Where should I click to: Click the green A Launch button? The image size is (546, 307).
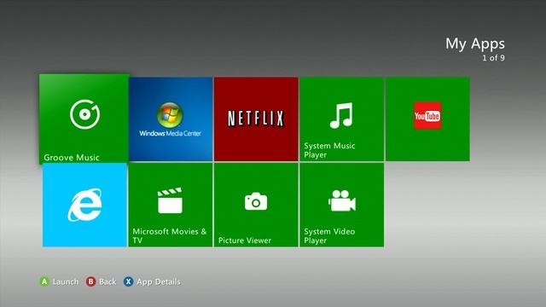(59, 281)
